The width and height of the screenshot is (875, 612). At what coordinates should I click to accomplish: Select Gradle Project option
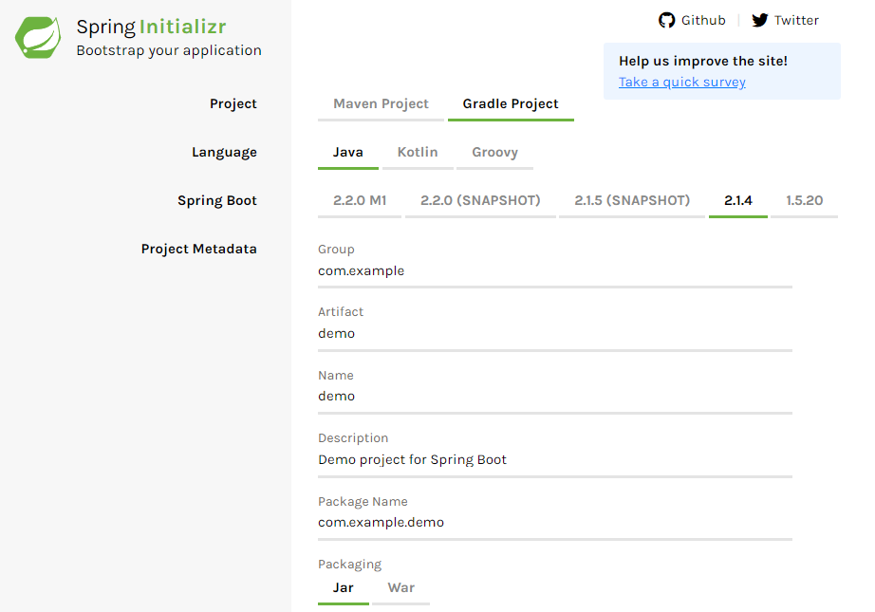pos(511,104)
